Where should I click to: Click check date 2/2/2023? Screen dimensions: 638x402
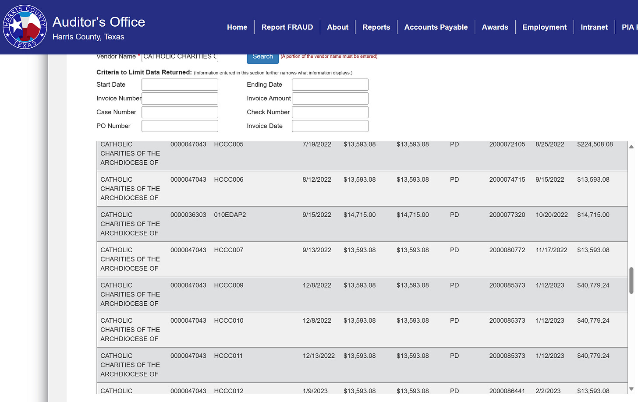[548, 391]
